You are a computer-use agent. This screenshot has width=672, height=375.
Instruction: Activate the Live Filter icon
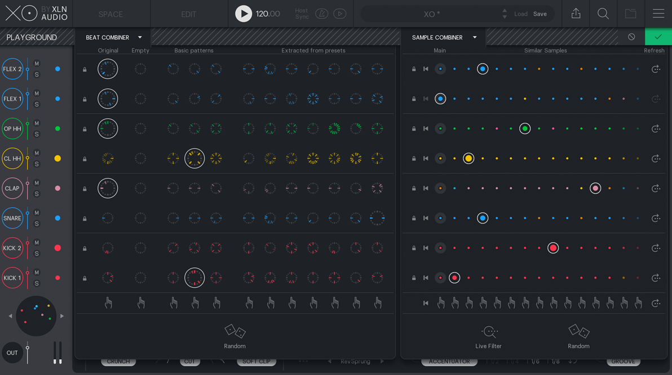point(489,332)
